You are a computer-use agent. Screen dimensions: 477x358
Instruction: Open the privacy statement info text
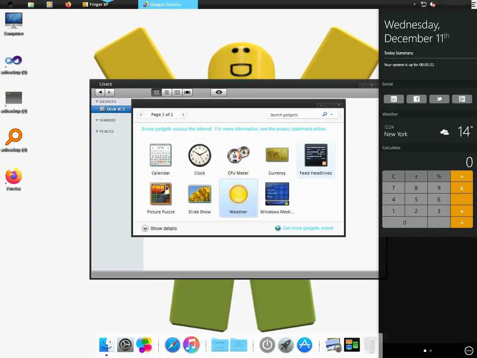tap(234, 129)
